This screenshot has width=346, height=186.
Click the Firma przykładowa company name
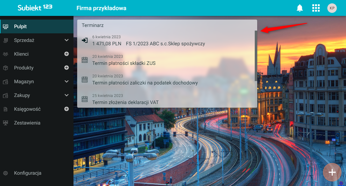[x=101, y=8]
